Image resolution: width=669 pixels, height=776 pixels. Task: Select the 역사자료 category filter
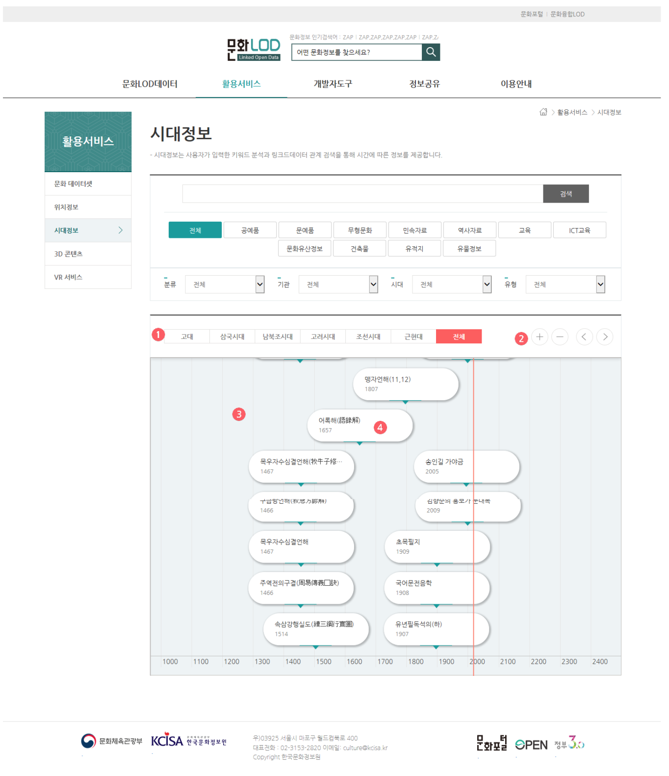[x=470, y=230]
